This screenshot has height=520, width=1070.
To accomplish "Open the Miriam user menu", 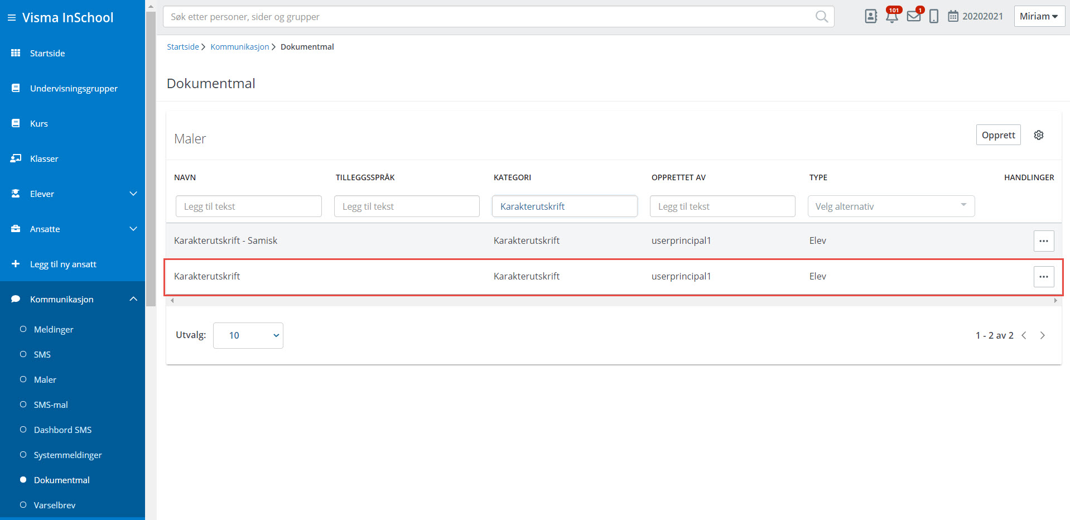I will 1038,16.
